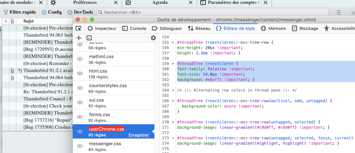Toggle the Filtre rapide button
Screen dimensions: 355x153
click(20, 12)
